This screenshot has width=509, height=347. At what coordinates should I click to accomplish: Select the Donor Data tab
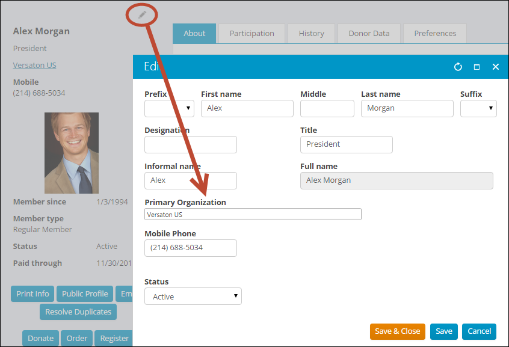[369, 34]
